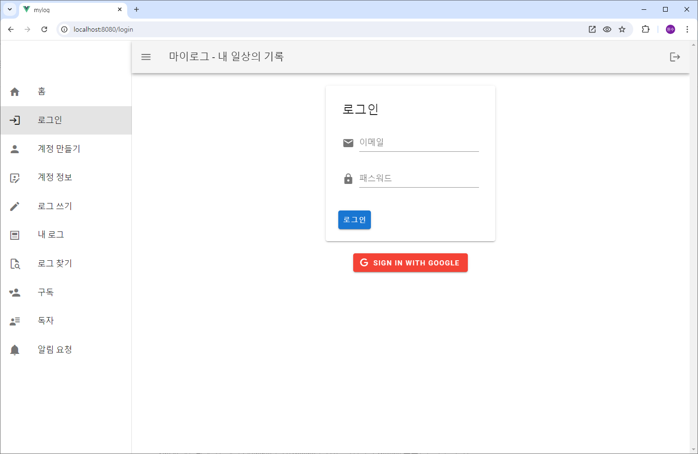Click the Sign In With Google button
Viewport: 698px width, 454px height.
click(x=410, y=262)
